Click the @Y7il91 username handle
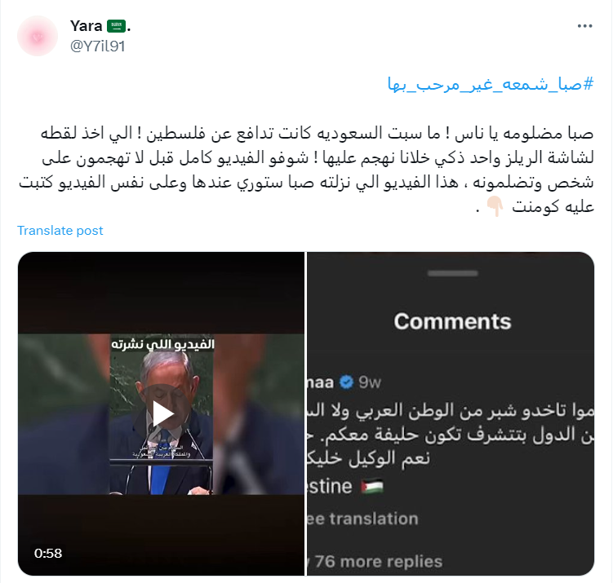Viewport: 613px width, 583px height. pyautogui.click(x=97, y=46)
